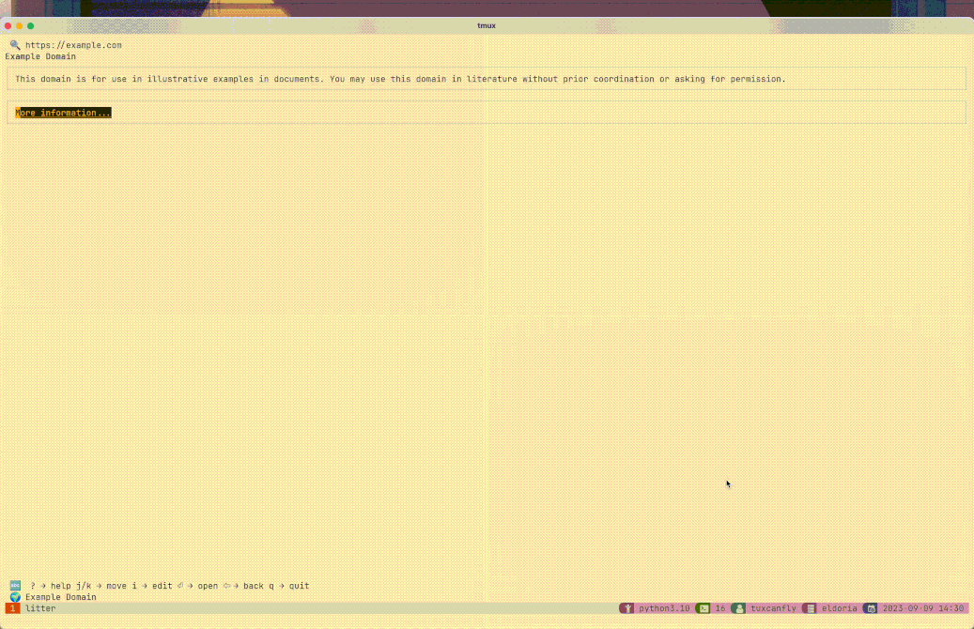This screenshot has height=629, width=974.
Task: Click the user icon beside tuxcanfly
Action: tap(738, 608)
